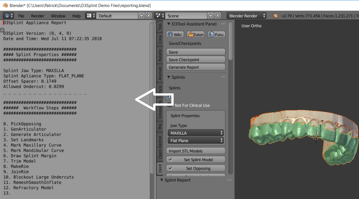Toggle Not For Clinical Use checkbox
Image resolution: width=359 pixels, height=199 pixels.
(x=170, y=105)
